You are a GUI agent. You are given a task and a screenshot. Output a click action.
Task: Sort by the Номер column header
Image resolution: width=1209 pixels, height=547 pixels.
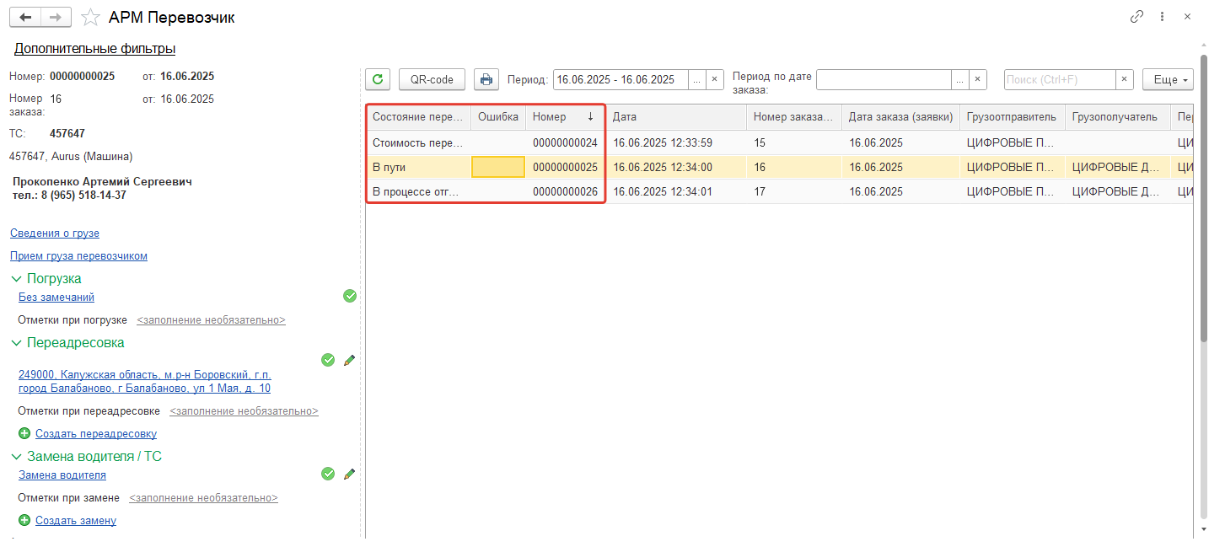tap(566, 117)
